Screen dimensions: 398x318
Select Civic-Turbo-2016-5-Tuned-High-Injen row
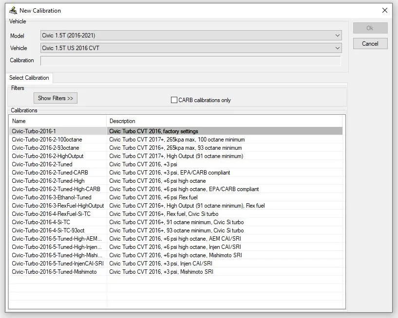tap(176, 247)
